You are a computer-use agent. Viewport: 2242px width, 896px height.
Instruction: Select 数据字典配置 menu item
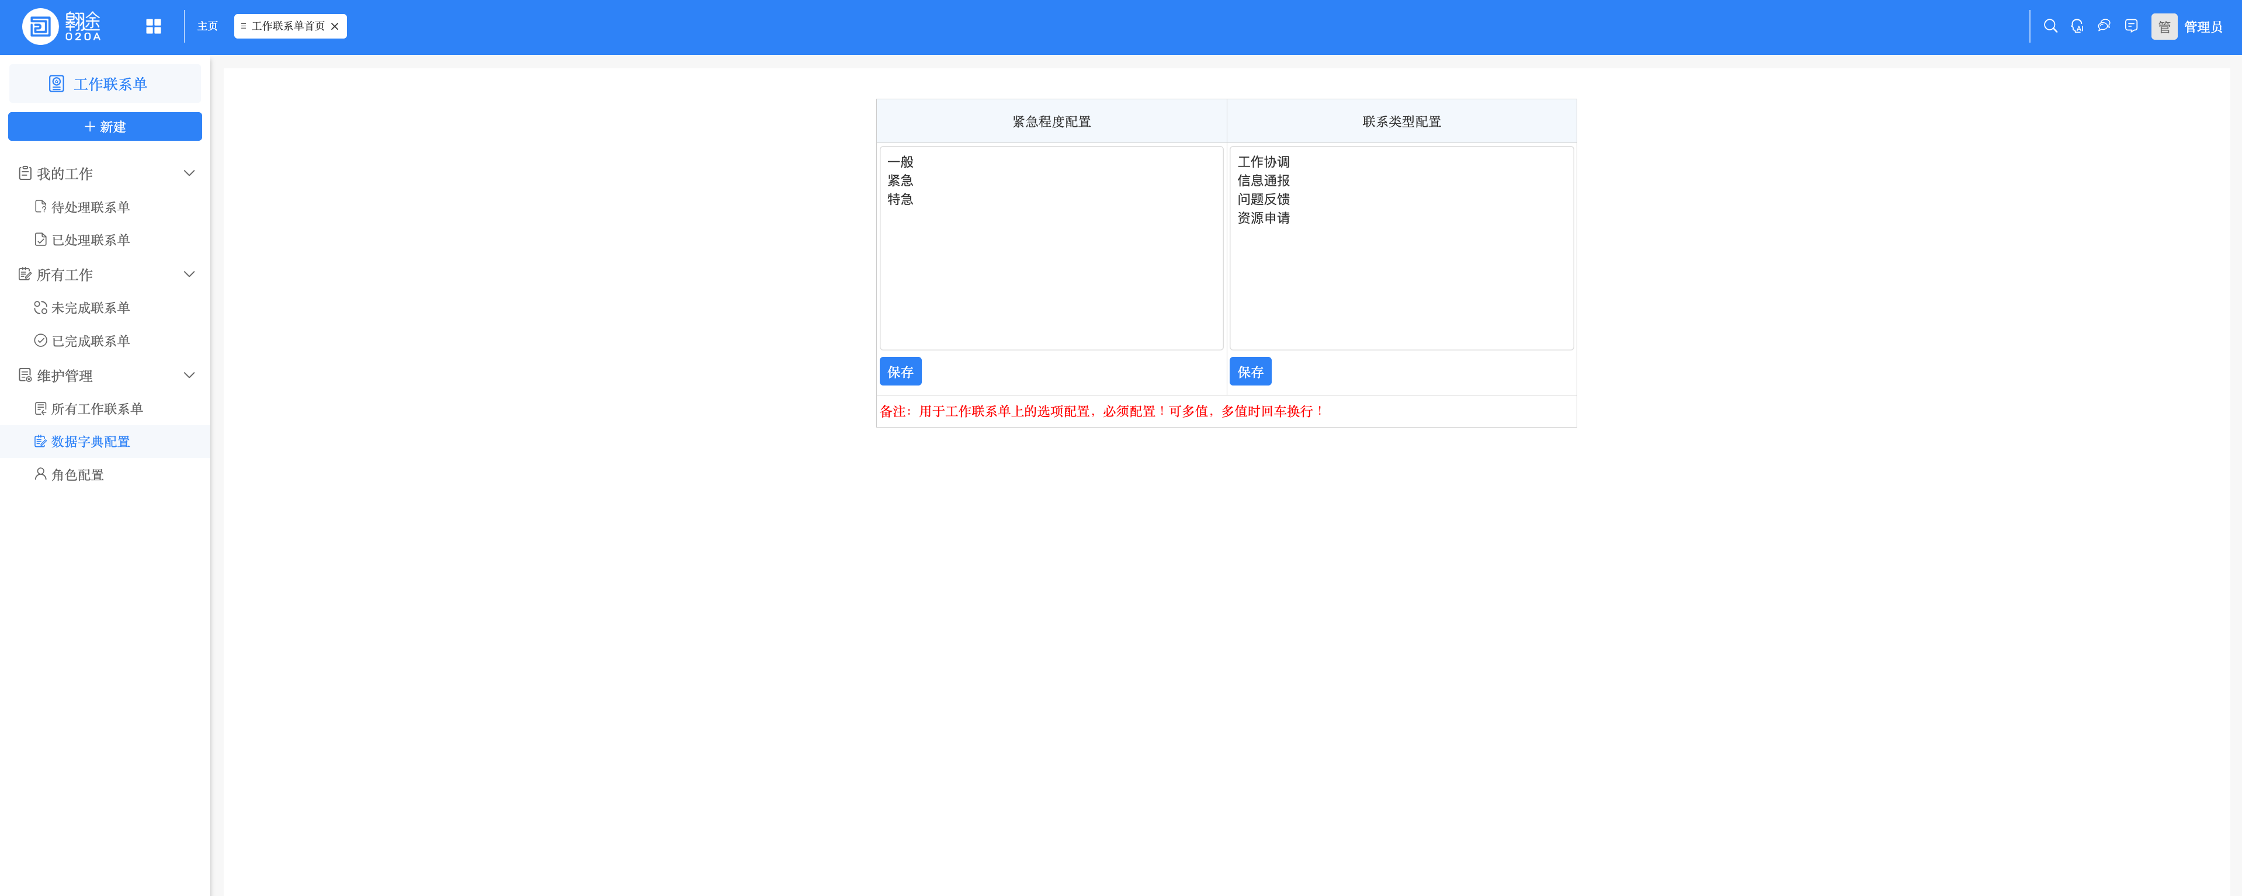point(105,442)
